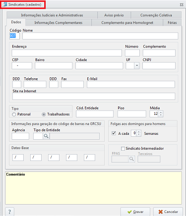Increase the Média spinner value
The width and height of the screenshot is (186, 216).
coord(161,112)
